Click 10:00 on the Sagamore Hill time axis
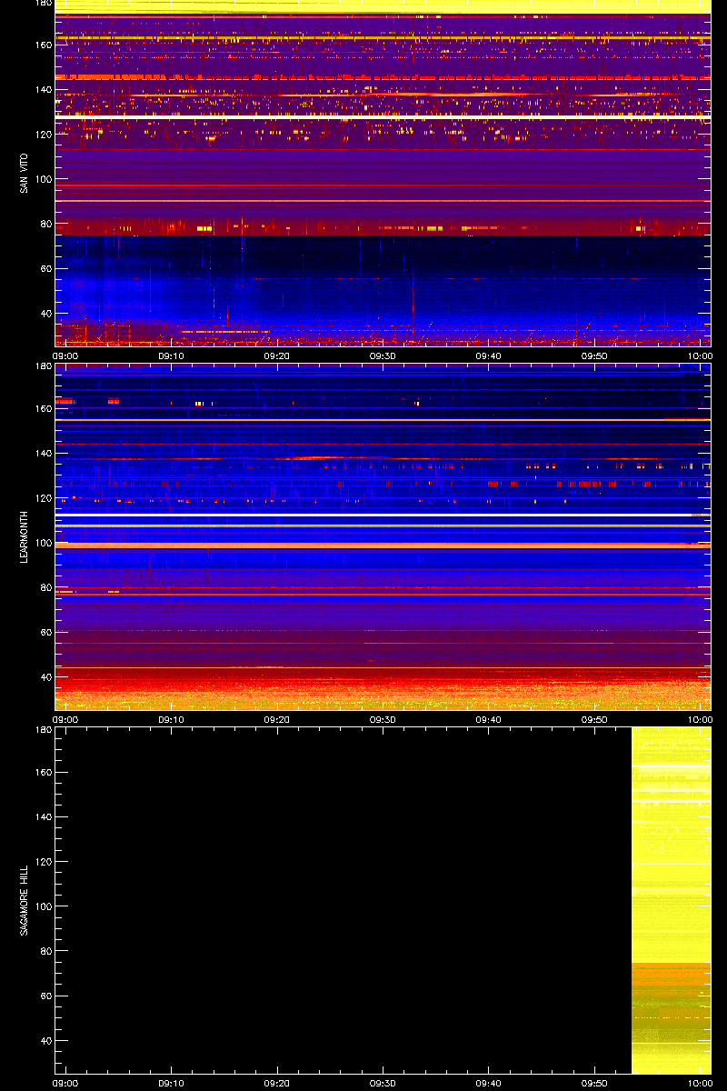This screenshot has width=727, height=1091. (700, 1084)
